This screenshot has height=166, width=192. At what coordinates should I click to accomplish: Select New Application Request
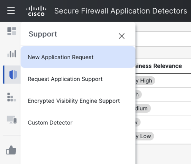(x=78, y=57)
